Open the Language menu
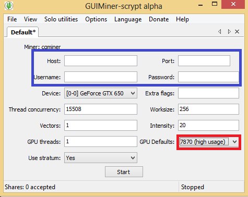The width and height of the screenshot is (248, 197). [x=128, y=19]
